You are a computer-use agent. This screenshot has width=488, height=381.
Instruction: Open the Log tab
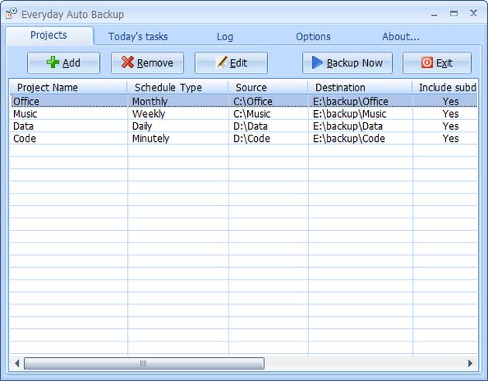pos(225,36)
